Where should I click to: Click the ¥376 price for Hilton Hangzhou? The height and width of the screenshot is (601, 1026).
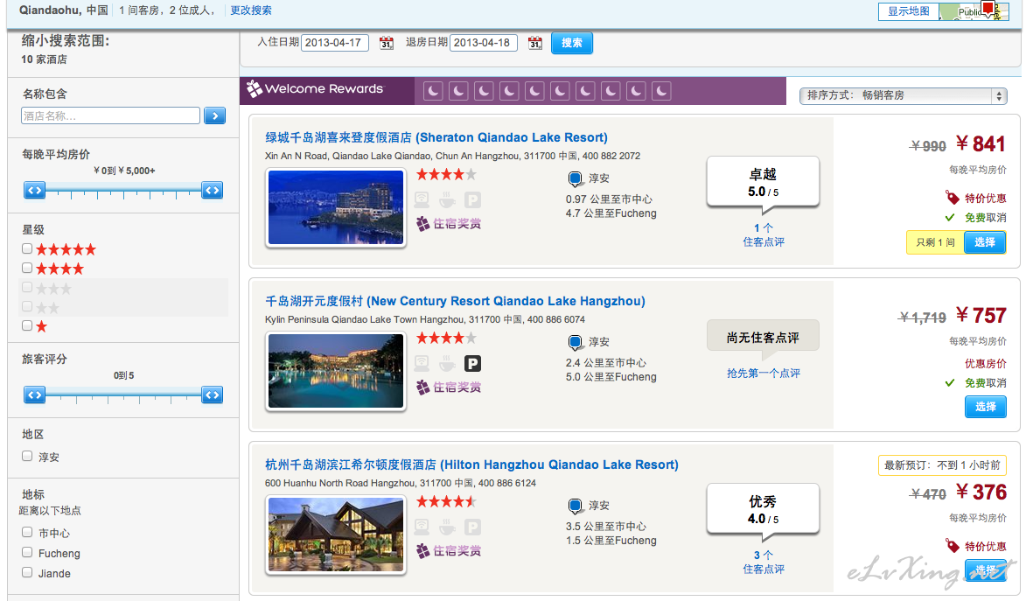pos(981,493)
